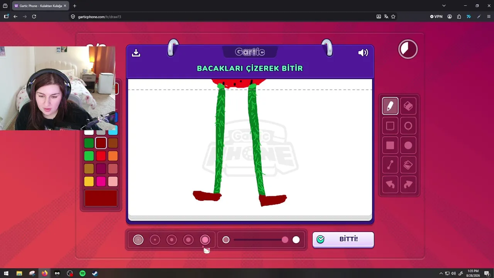Click the BİTTİ! done button
The height and width of the screenshot is (278, 494).
click(x=343, y=239)
